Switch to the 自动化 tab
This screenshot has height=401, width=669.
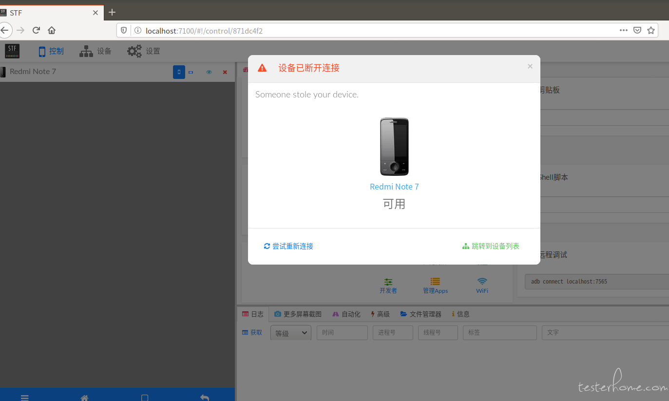[x=346, y=314]
